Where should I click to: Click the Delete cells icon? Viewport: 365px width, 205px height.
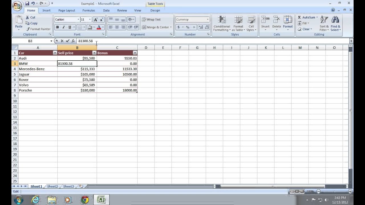pos(277,20)
